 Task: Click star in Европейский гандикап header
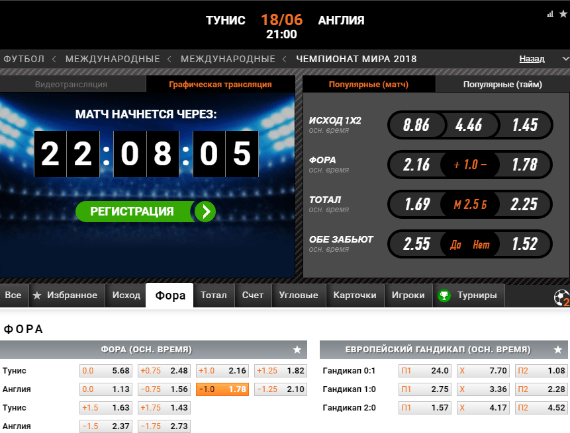[558, 350]
